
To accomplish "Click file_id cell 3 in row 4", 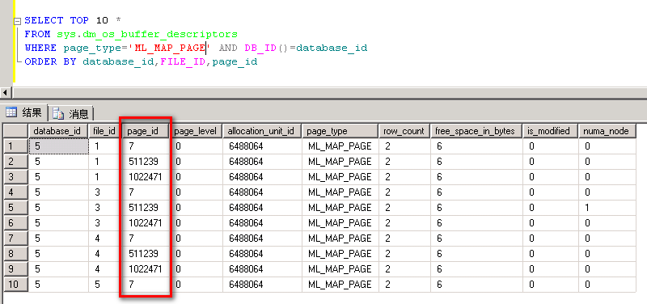I will 104,192.
